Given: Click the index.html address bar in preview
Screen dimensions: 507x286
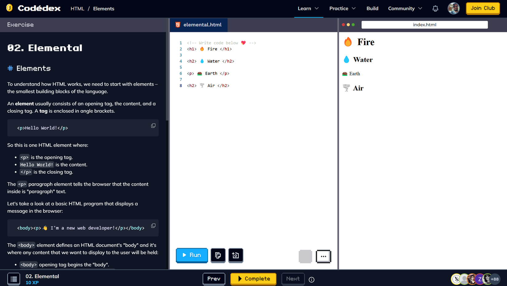Looking at the screenshot, I should tap(424, 24).
